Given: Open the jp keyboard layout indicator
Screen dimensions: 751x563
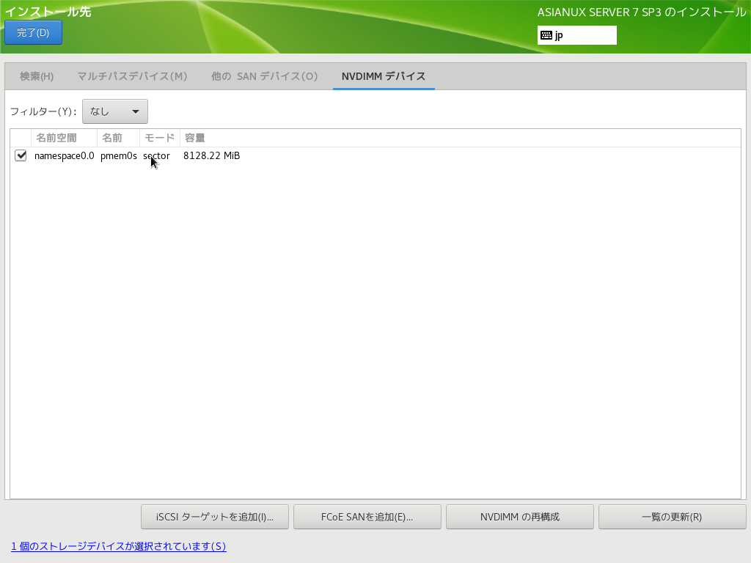Looking at the screenshot, I should (576, 35).
